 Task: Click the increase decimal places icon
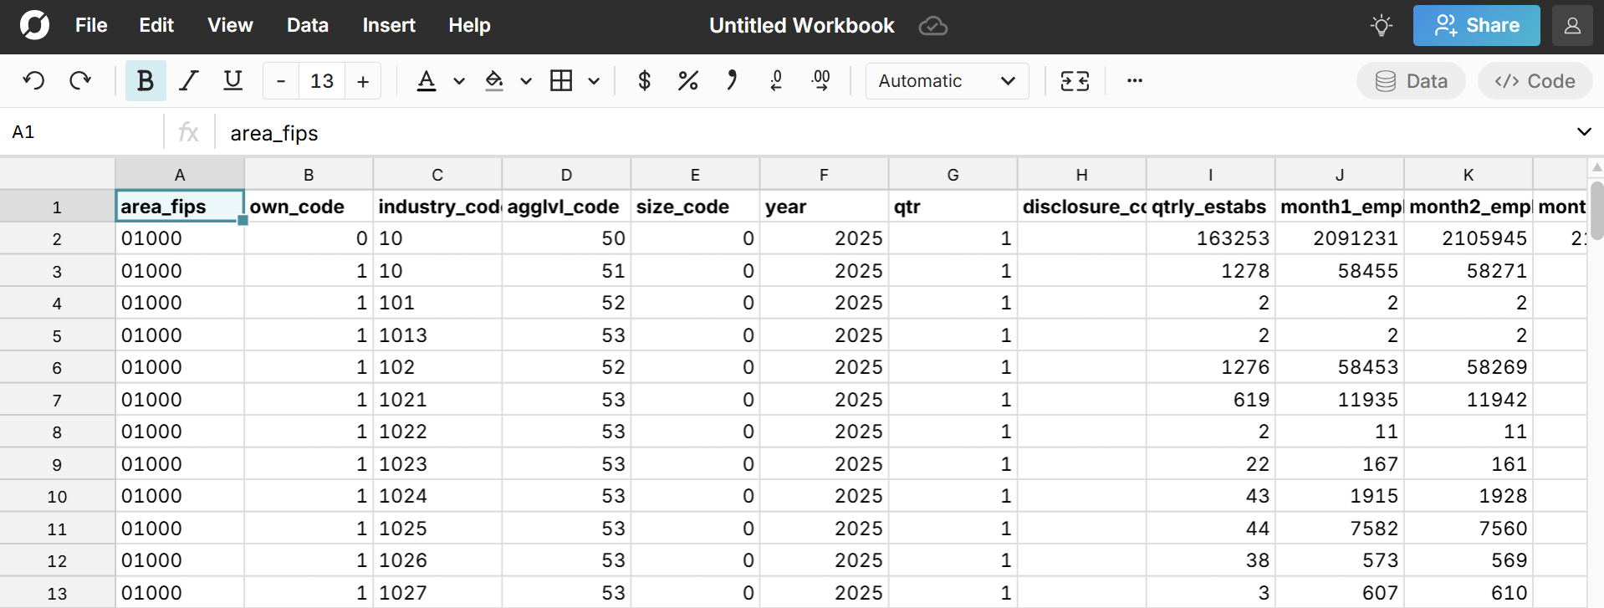coord(821,81)
